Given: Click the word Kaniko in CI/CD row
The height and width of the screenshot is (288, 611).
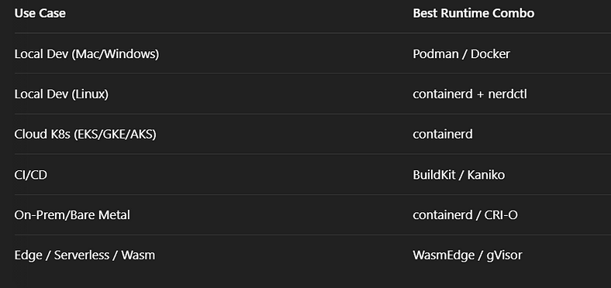Looking at the screenshot, I should coord(486,175).
